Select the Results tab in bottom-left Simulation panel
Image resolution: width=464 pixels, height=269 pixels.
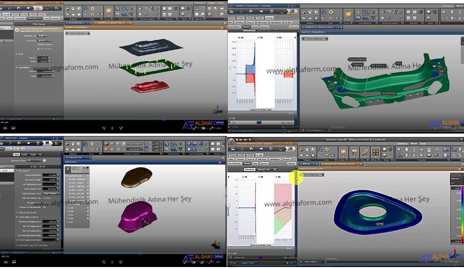pyautogui.click(x=24, y=154)
